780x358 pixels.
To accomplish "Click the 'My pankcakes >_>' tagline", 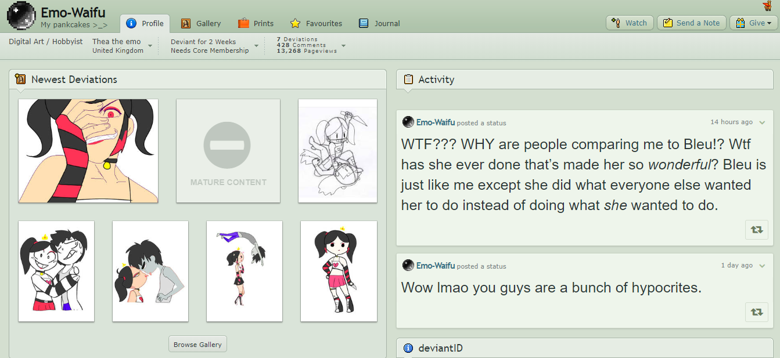I will click(x=74, y=25).
